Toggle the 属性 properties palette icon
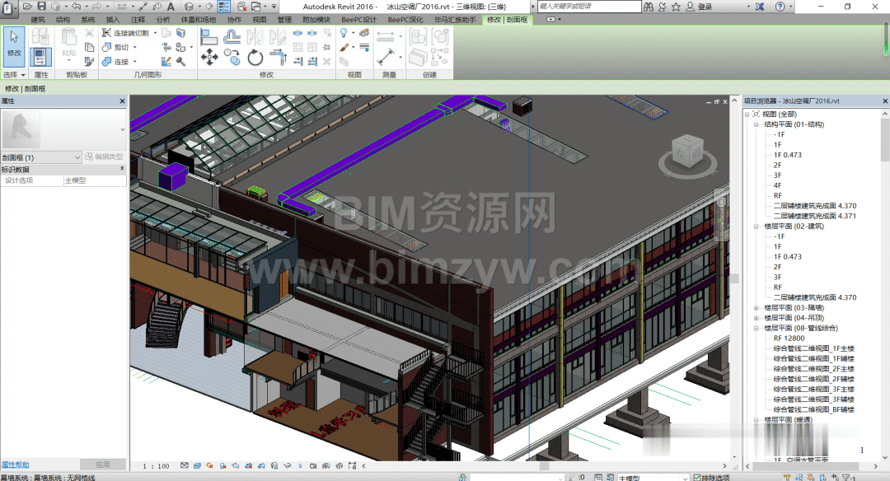The height and width of the screenshot is (481, 890). 40,58
